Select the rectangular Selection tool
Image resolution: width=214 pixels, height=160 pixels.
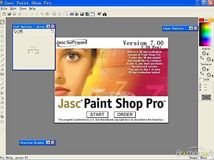(x=2, y=46)
